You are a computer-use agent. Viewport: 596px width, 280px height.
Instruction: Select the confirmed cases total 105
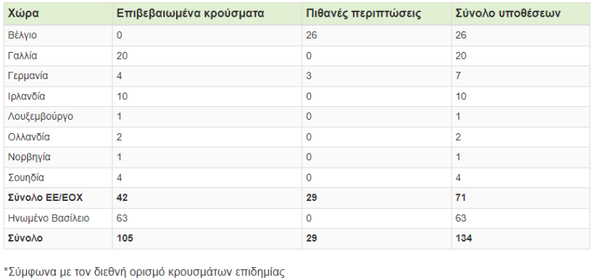point(125,238)
